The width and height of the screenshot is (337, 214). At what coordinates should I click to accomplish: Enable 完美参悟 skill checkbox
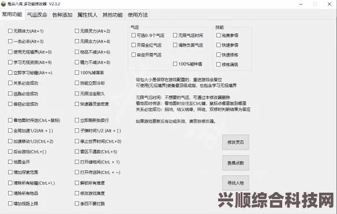tap(218, 35)
